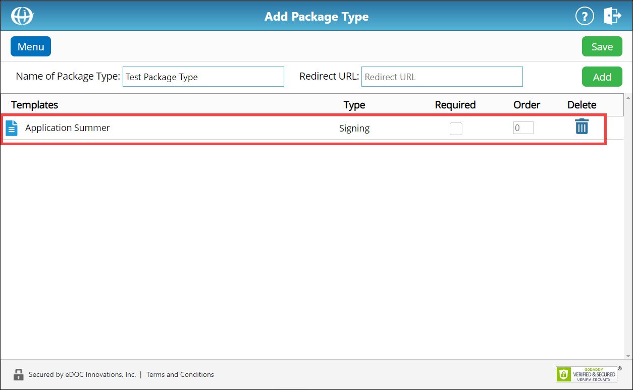Click the GoDaddy Verified and Secured seal
The image size is (633, 390).
588,374
